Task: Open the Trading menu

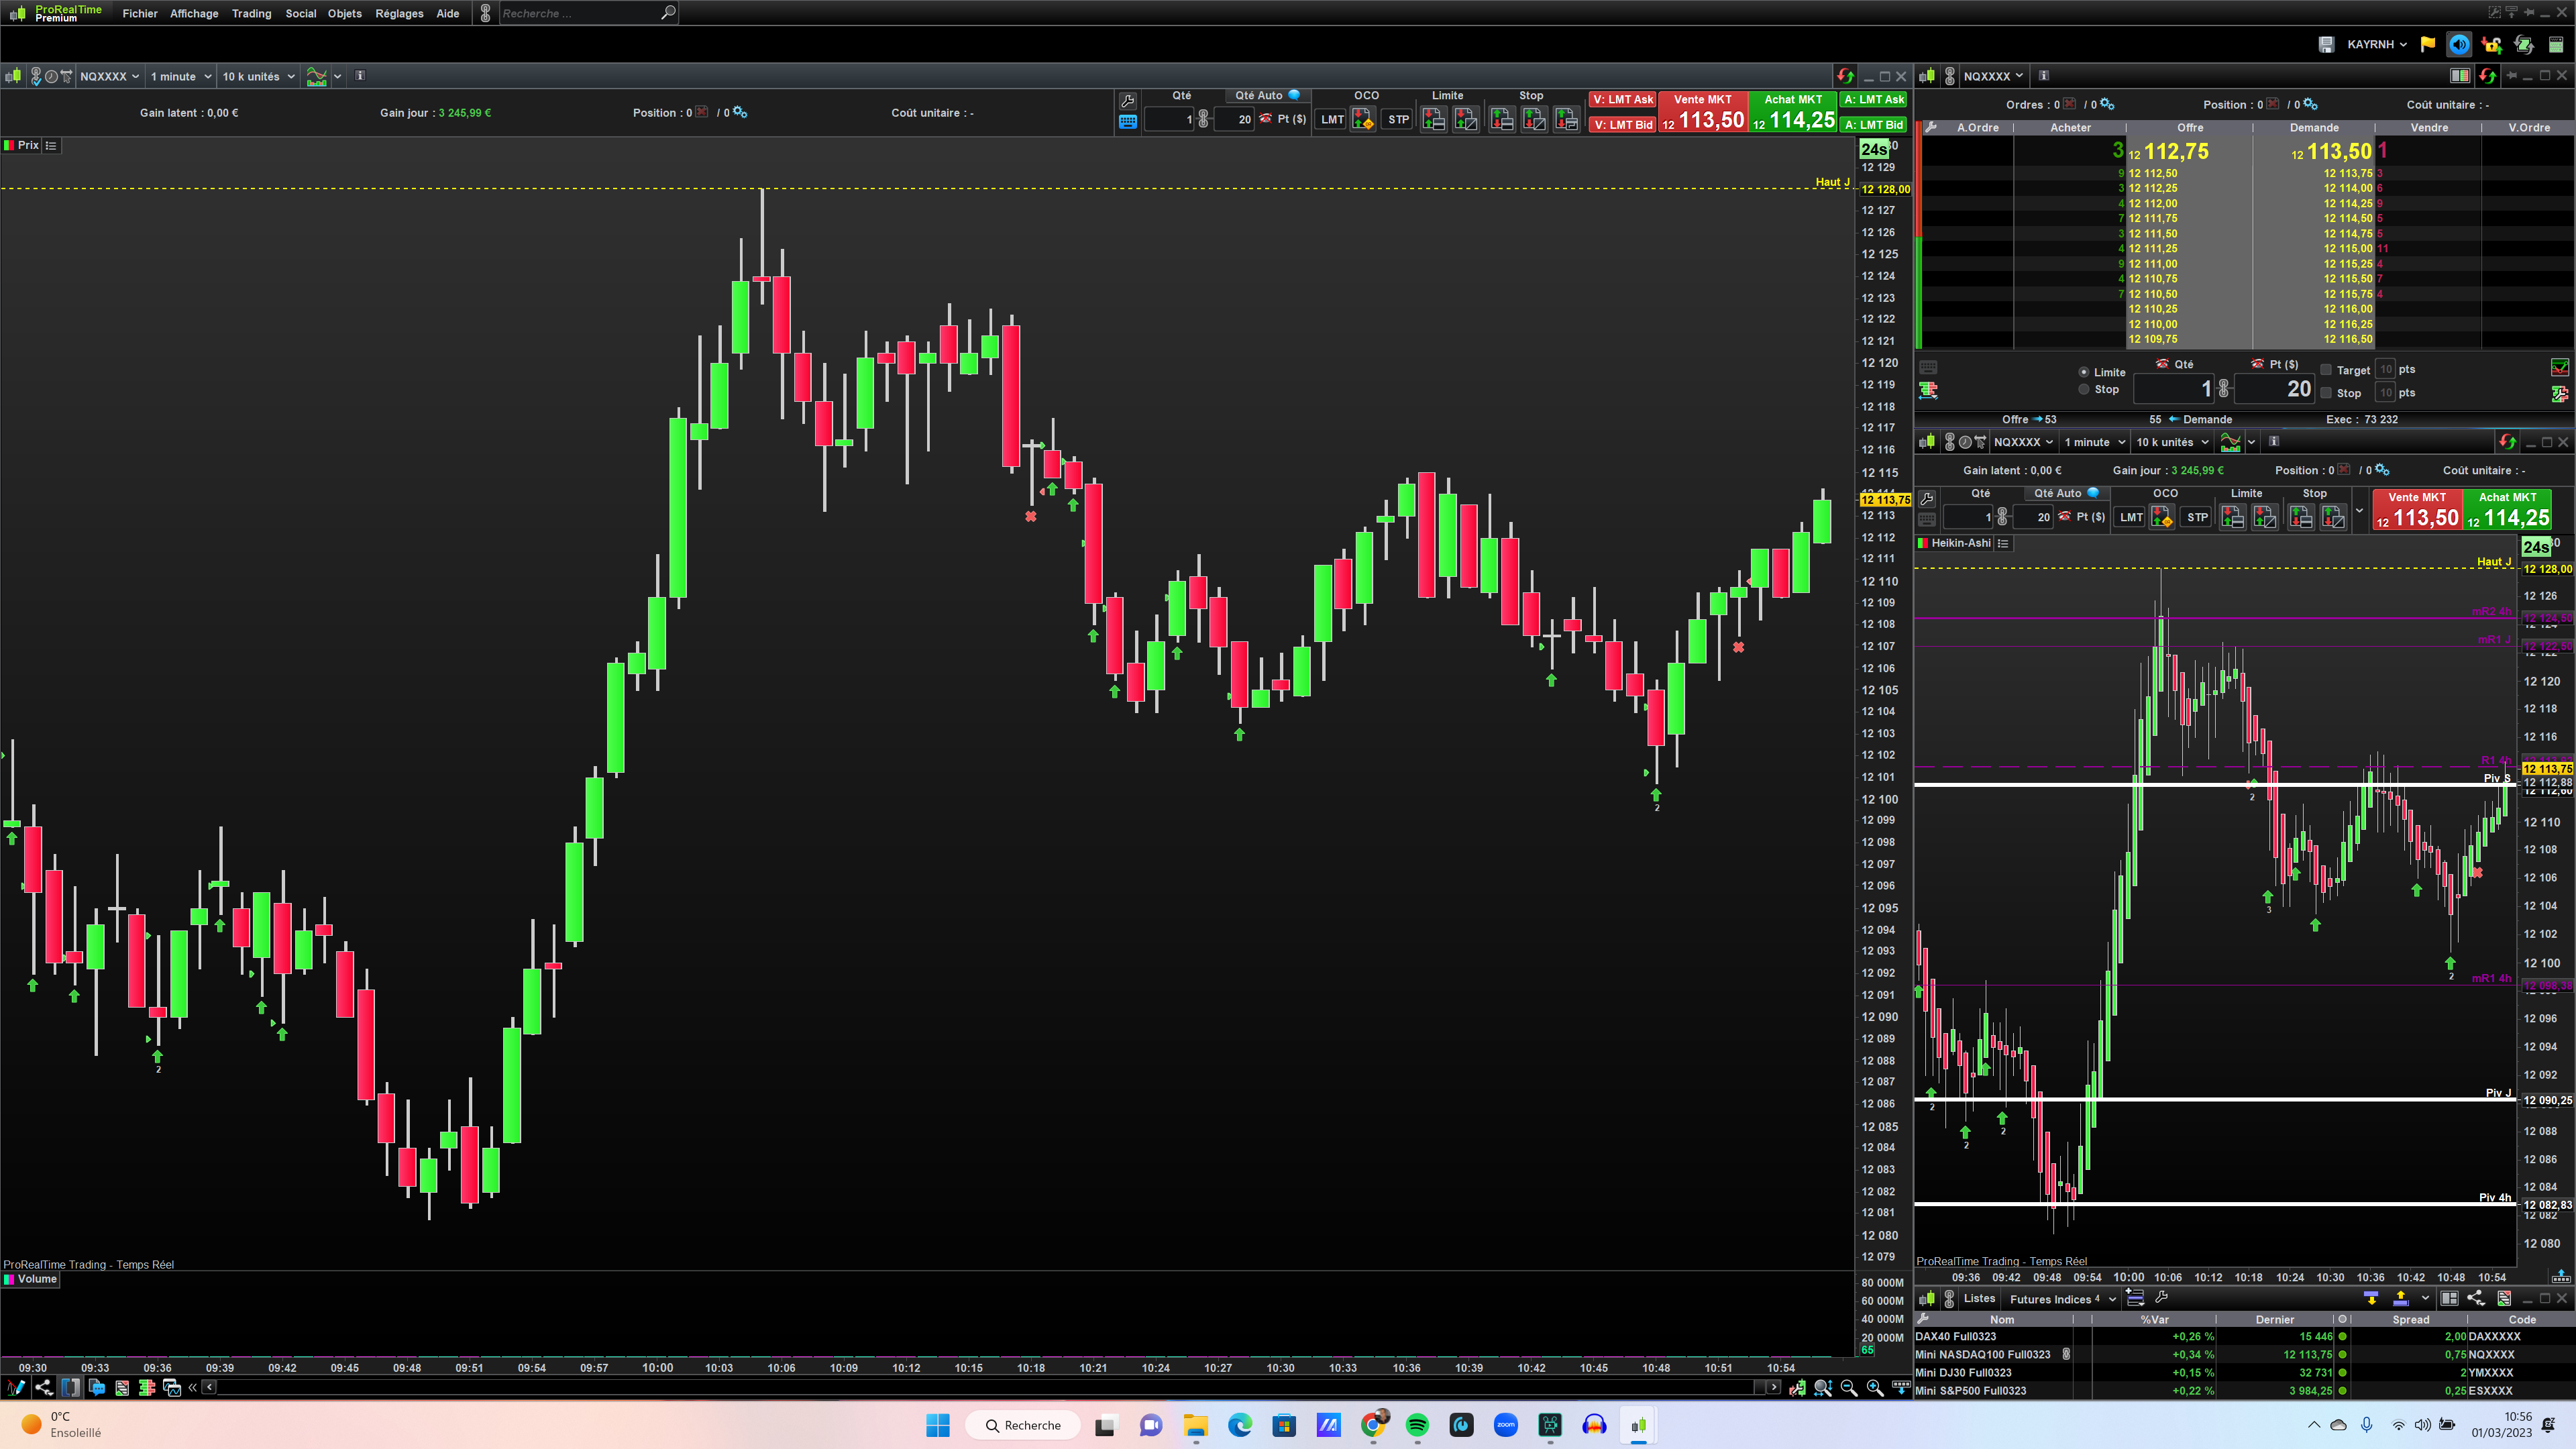Action: (251, 13)
